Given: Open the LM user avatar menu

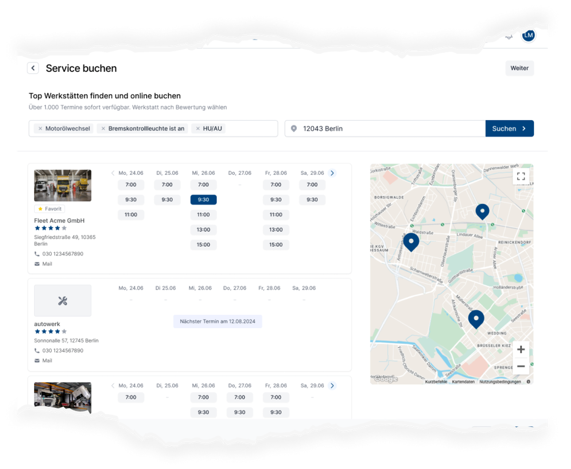Looking at the screenshot, I should 528,35.
